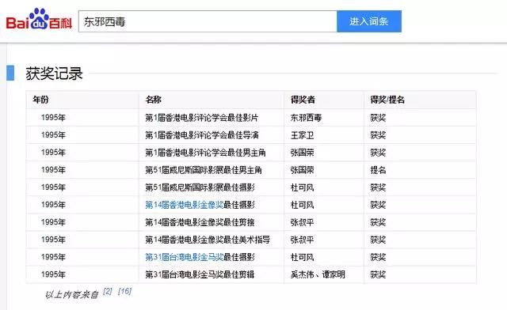Select the 名称 column header

[x=153, y=100]
